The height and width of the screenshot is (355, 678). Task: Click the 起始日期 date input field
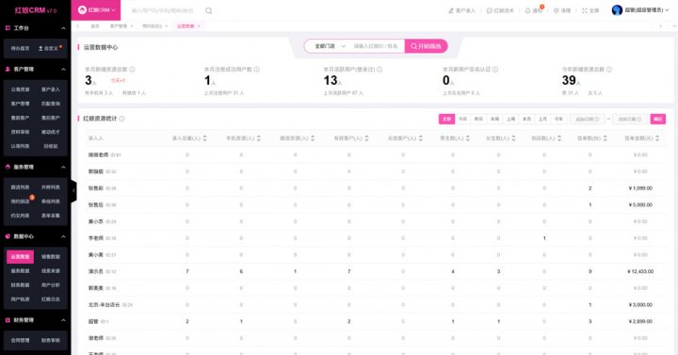[x=588, y=119]
